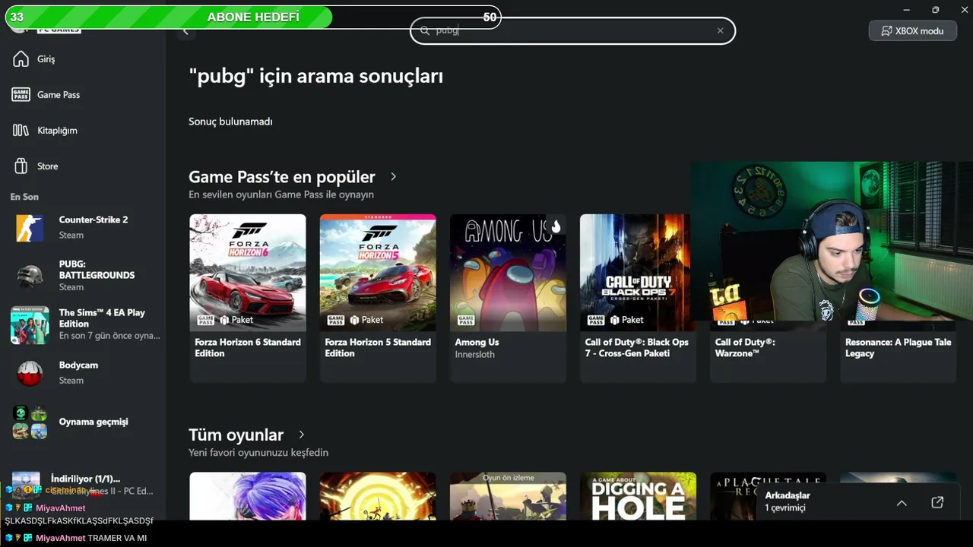The height and width of the screenshot is (547, 973).
Task: Click the En Son sidebar heading
Action: [x=24, y=197]
